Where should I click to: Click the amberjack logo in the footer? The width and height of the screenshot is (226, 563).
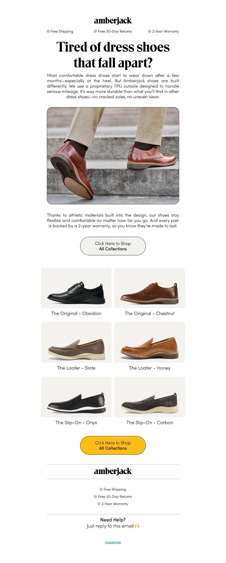113,471
